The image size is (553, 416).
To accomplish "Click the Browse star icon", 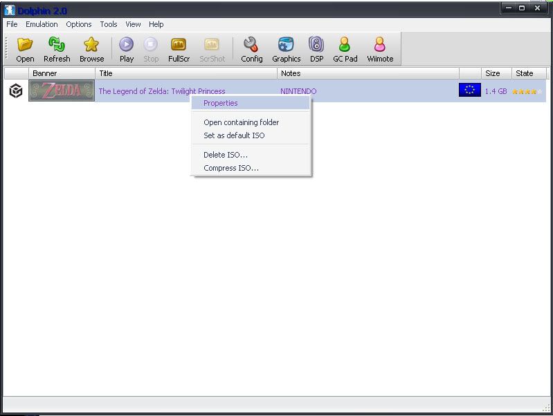I will tap(91, 45).
